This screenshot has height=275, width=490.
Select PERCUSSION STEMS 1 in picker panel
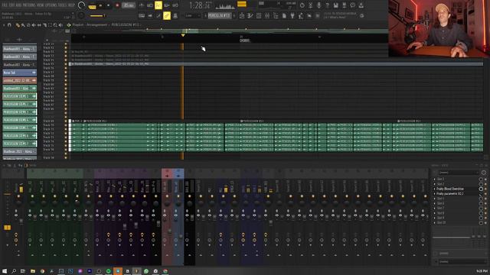[x=19, y=96]
